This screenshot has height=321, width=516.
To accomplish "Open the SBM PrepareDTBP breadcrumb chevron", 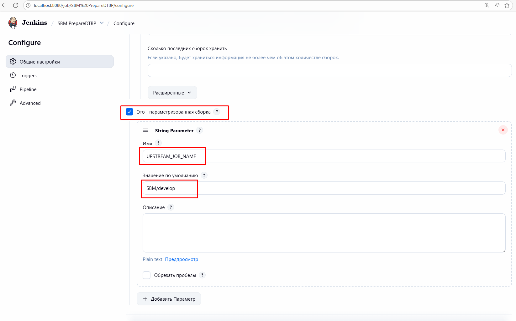I will click(x=102, y=23).
